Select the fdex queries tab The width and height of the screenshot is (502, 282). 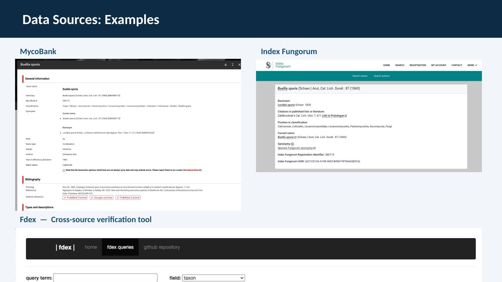tap(120, 247)
